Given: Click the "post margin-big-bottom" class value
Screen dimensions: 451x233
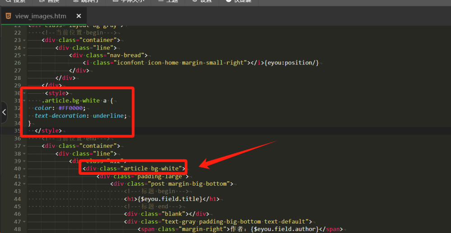Looking at the screenshot, I should tap(188, 183).
